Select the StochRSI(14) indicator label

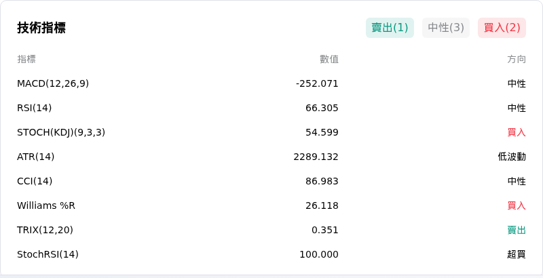[x=48, y=254]
